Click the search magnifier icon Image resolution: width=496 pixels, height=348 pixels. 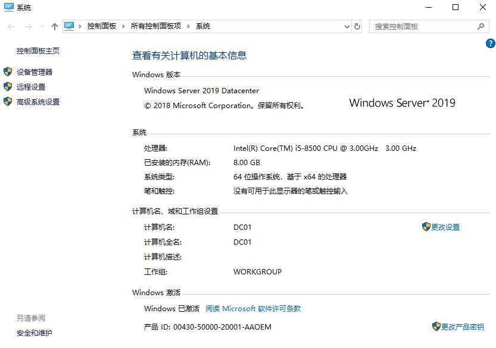click(x=481, y=27)
